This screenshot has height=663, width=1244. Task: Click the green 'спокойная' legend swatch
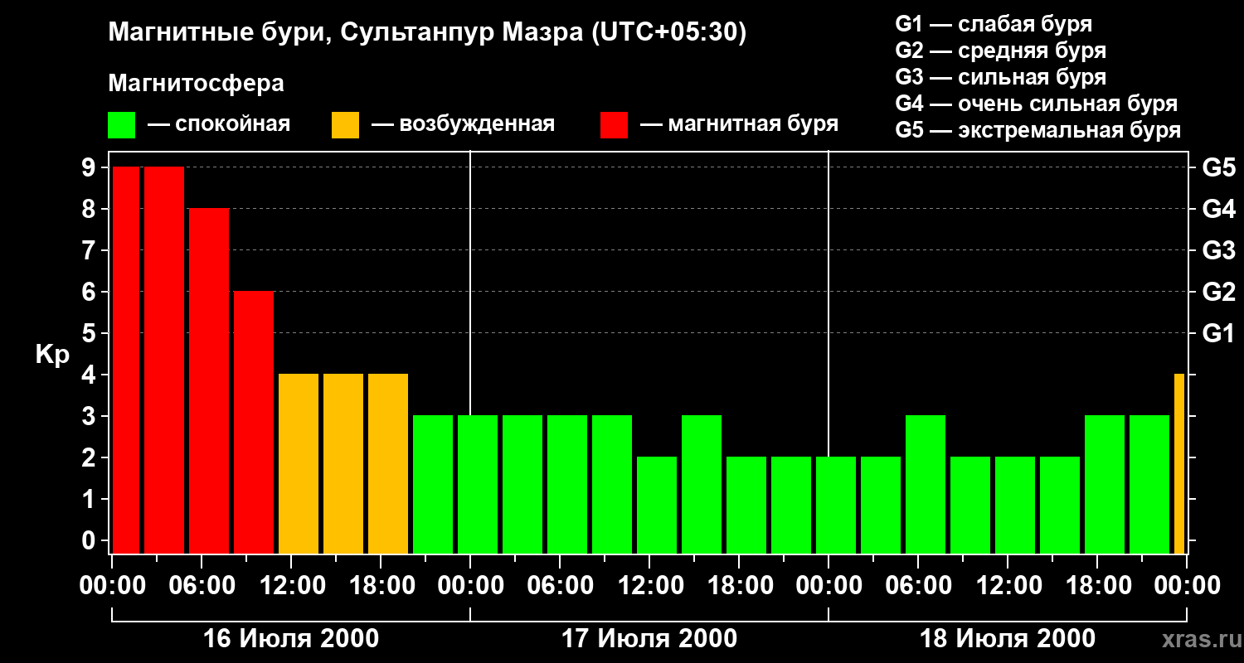click(x=121, y=125)
